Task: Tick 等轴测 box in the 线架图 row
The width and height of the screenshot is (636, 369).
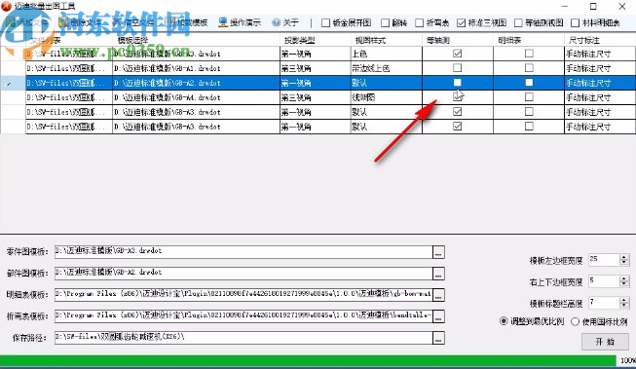Action: pos(457,97)
